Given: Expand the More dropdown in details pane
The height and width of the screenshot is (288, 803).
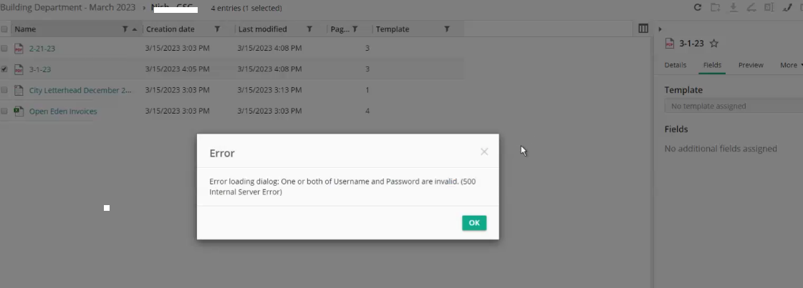Looking at the screenshot, I should 791,65.
